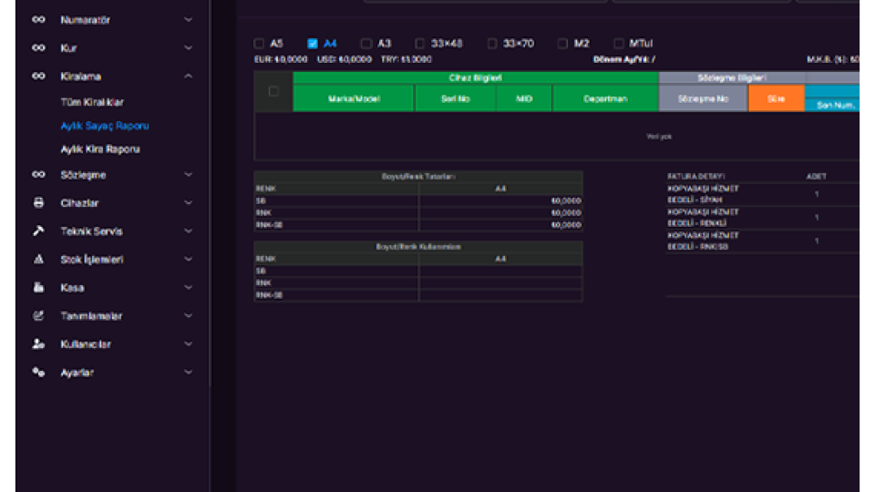Enable the M2 checkbox
The image size is (875, 492).
[562, 43]
